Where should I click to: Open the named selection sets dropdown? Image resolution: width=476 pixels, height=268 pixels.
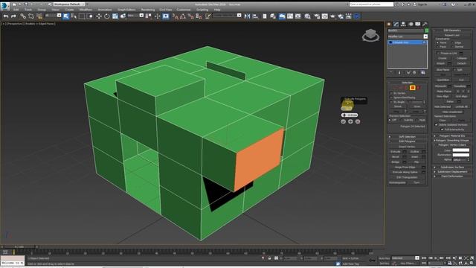[239, 15]
